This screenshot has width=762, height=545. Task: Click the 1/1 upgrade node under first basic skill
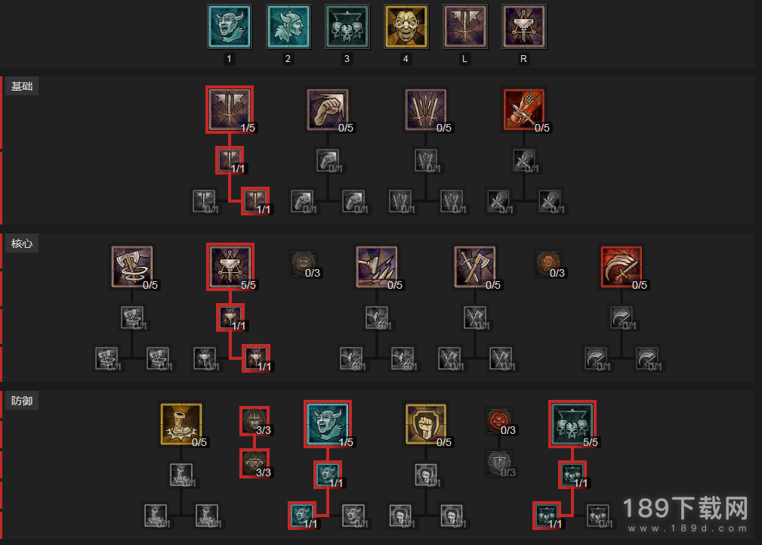pos(230,160)
